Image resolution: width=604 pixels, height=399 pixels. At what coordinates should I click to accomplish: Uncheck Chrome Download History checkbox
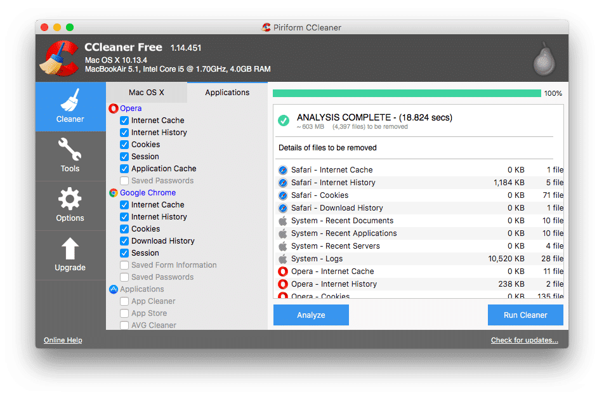(124, 241)
